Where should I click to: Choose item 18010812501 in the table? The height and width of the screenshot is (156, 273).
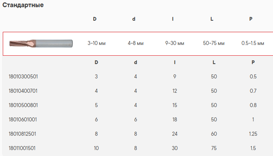(22, 134)
